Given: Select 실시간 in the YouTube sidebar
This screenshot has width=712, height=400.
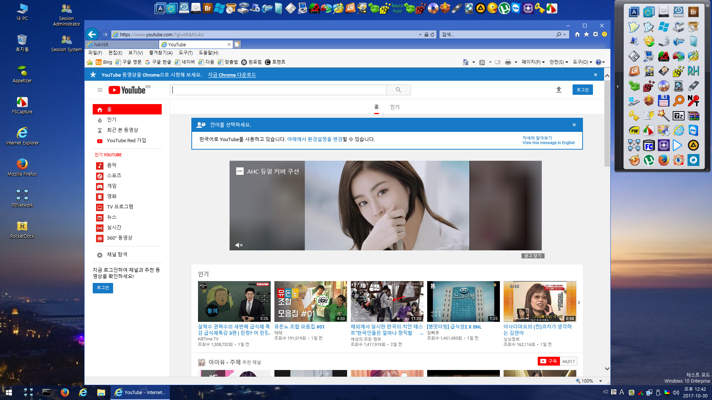Looking at the screenshot, I should tap(114, 227).
